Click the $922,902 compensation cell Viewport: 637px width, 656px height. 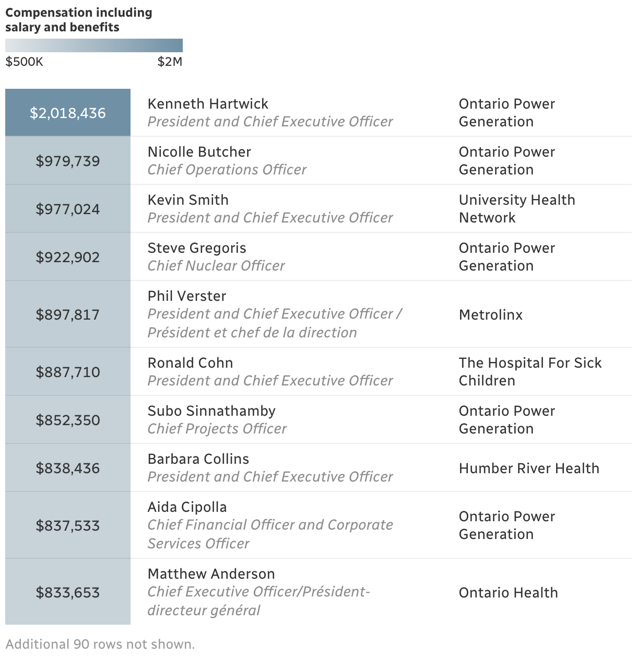click(x=68, y=257)
